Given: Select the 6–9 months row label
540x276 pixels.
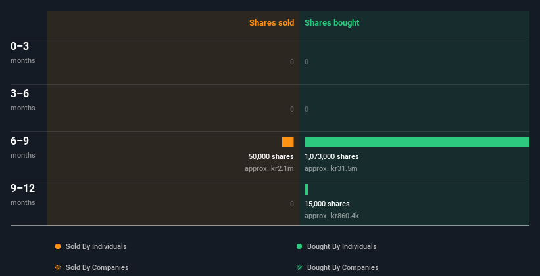Looking at the screenshot, I should coord(23,147).
